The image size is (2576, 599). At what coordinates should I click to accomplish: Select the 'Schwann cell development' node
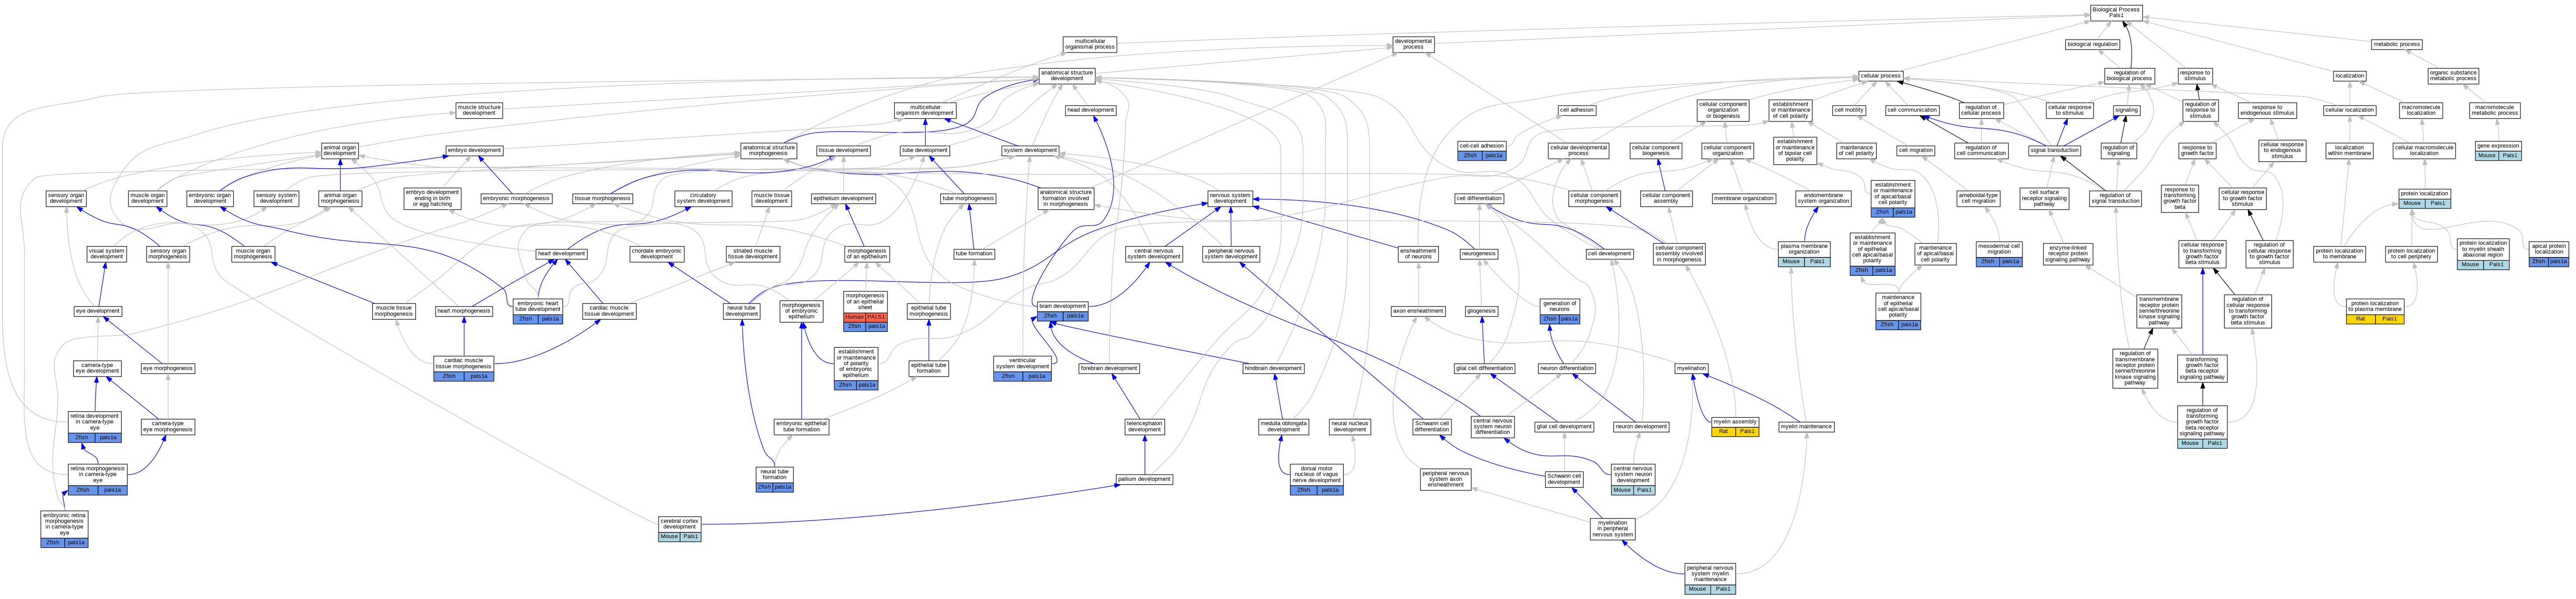[1563, 480]
